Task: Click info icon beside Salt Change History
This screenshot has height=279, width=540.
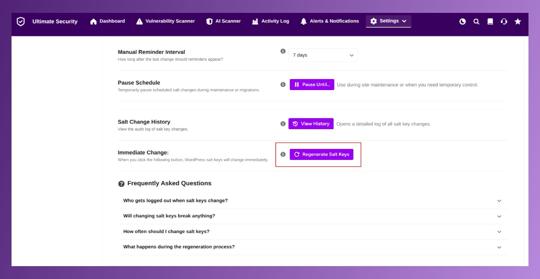Action: coord(283,124)
